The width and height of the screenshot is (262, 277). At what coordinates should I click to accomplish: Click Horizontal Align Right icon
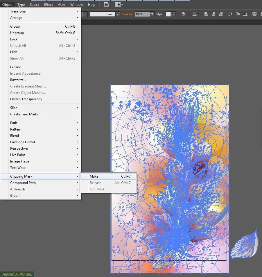221,14
